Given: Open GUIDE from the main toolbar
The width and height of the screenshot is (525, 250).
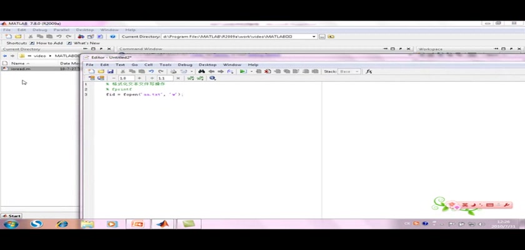Looking at the screenshot, I should [x=91, y=36].
